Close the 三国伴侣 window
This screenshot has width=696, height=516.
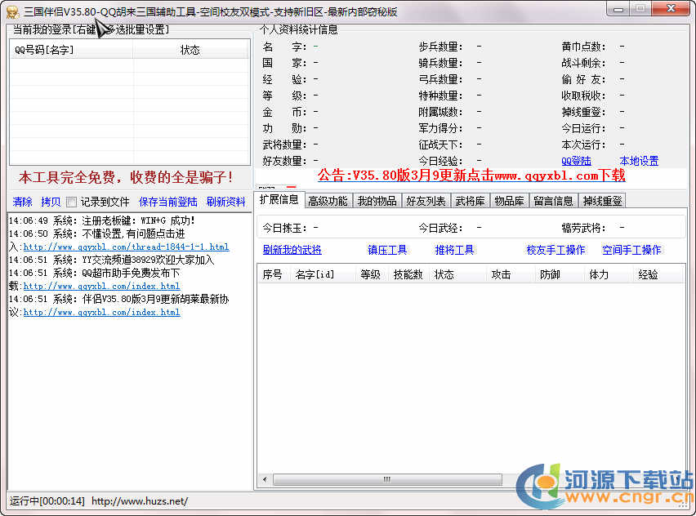point(672,8)
